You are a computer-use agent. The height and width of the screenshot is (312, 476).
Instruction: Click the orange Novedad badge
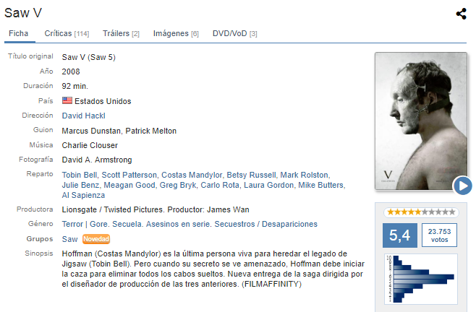pyautogui.click(x=96, y=239)
